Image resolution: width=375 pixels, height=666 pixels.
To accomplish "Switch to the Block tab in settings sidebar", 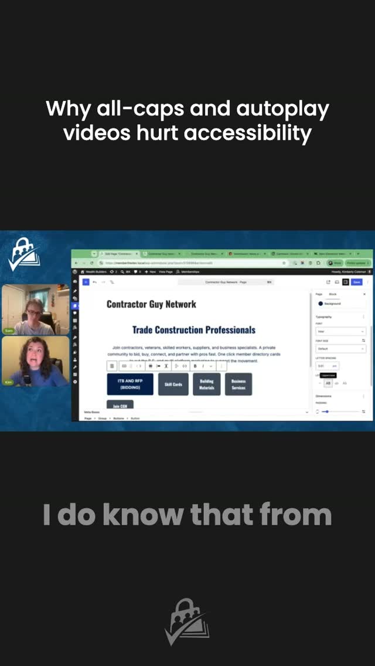I will pyautogui.click(x=333, y=294).
